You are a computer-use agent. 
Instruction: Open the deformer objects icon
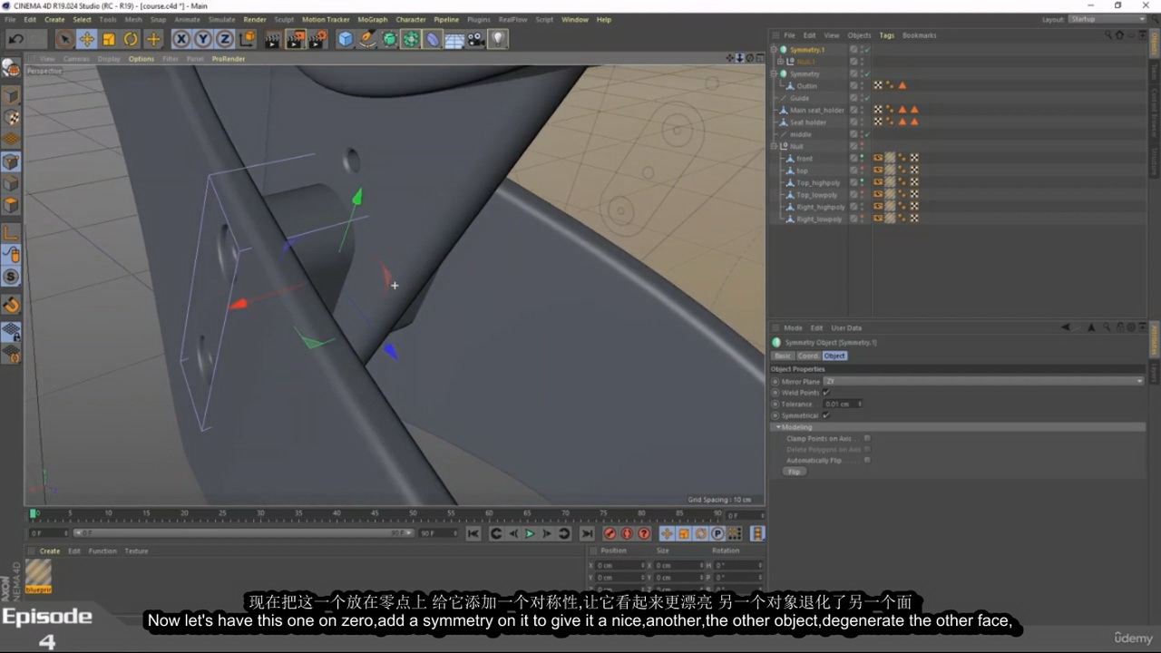433,39
